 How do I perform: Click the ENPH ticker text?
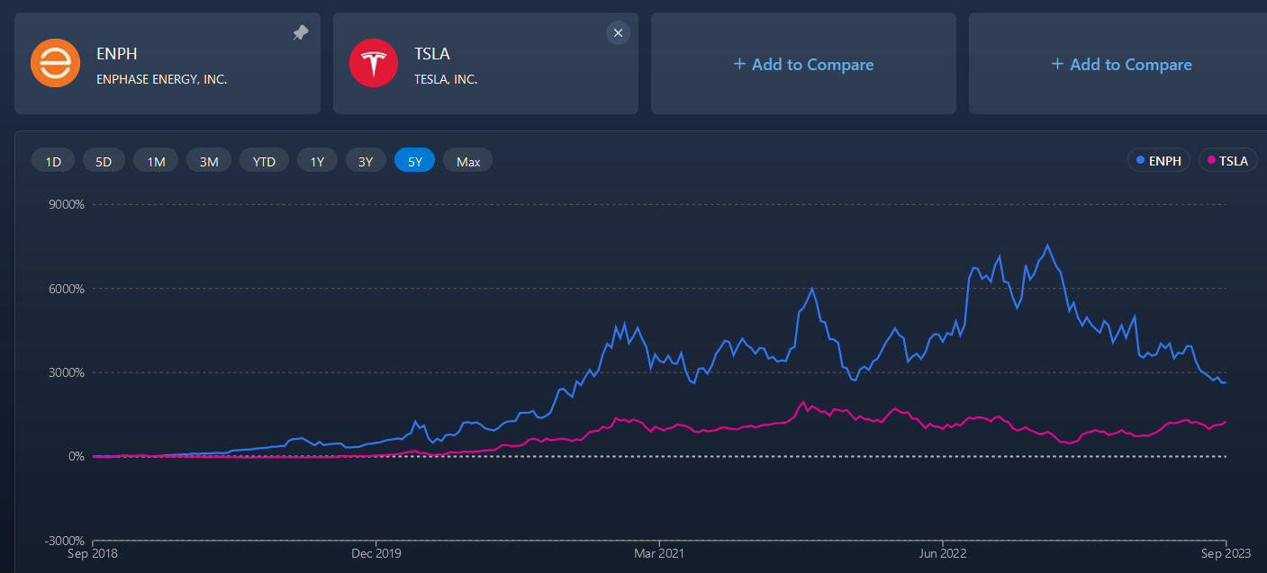coord(116,54)
